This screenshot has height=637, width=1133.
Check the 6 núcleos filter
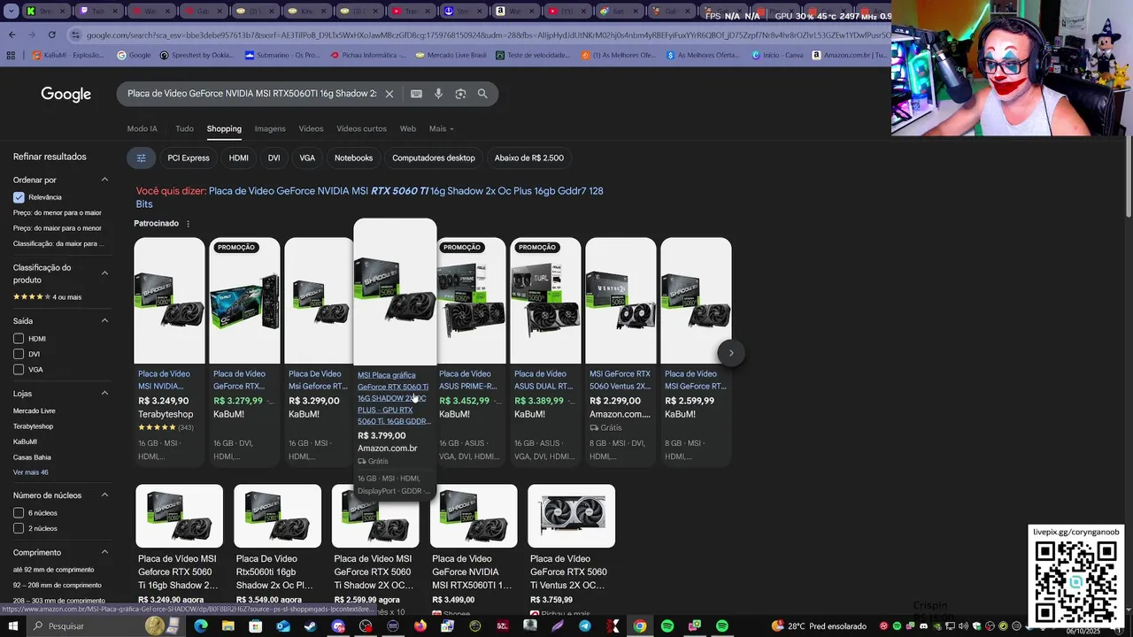(x=19, y=513)
